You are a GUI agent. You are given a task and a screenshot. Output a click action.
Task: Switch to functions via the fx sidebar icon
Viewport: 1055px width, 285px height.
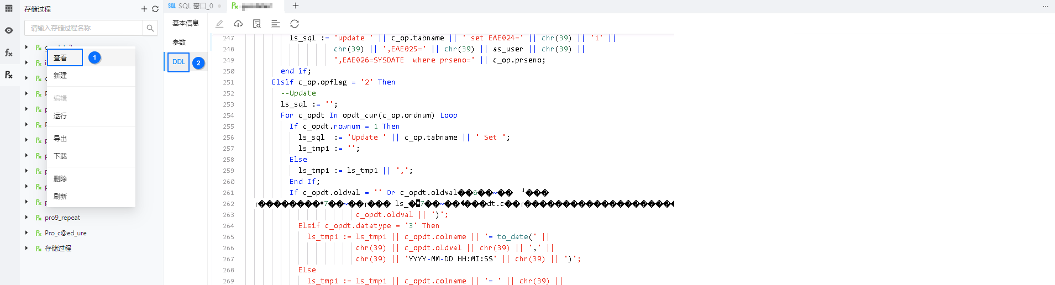click(9, 53)
